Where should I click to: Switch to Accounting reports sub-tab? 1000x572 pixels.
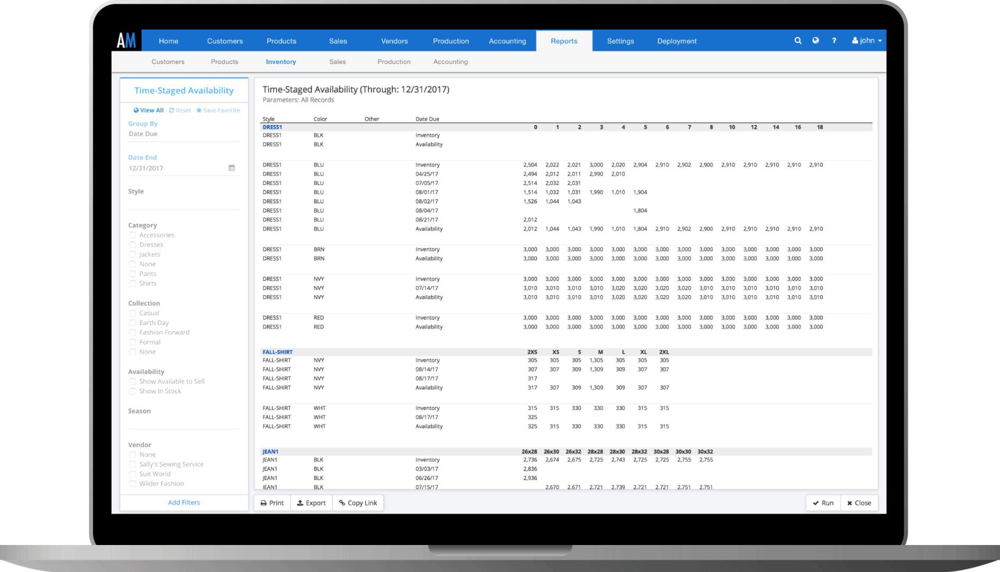(451, 61)
